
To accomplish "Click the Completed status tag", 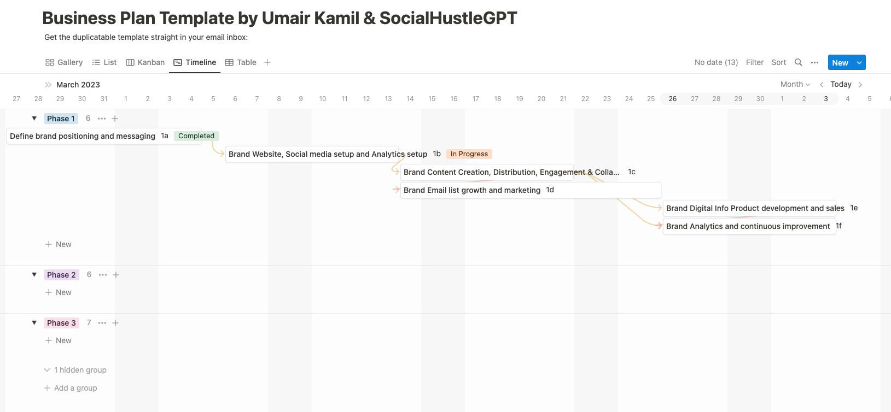I will coord(196,136).
